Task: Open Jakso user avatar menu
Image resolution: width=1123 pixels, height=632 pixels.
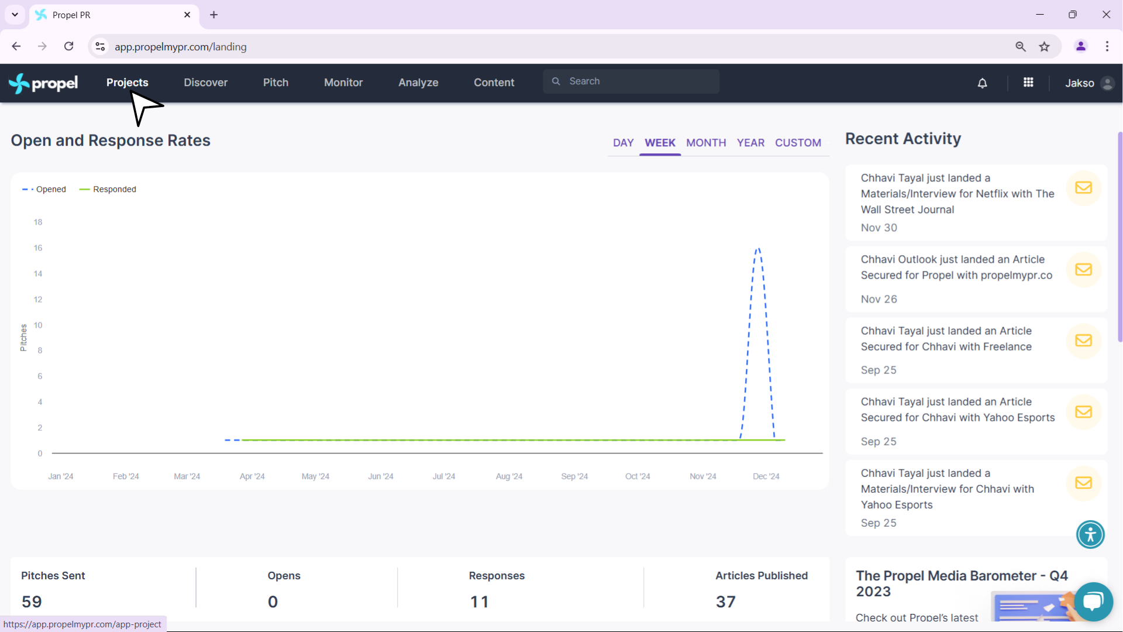Action: click(x=1107, y=83)
